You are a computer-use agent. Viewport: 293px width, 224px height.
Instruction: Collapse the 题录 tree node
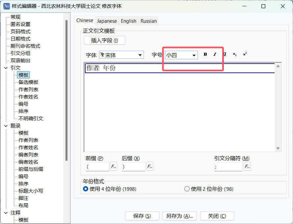click(6, 126)
